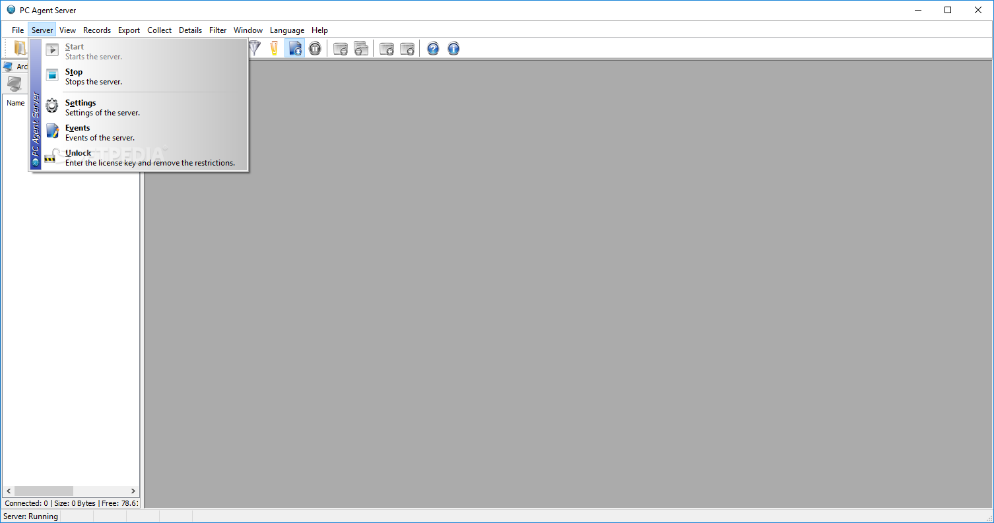Open the File menu

(18, 30)
